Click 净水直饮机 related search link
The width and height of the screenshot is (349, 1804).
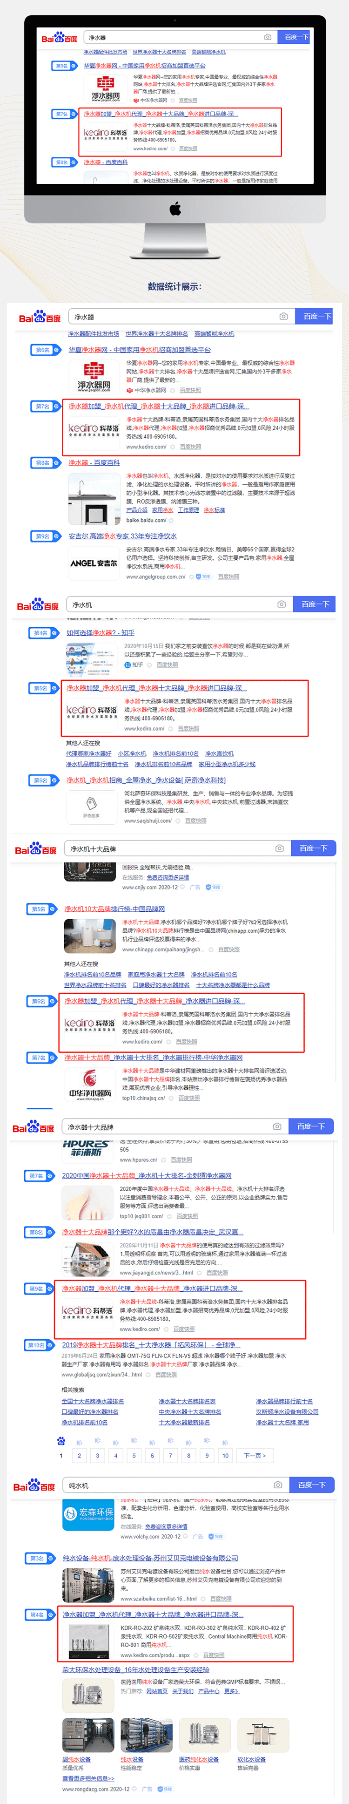point(219,753)
